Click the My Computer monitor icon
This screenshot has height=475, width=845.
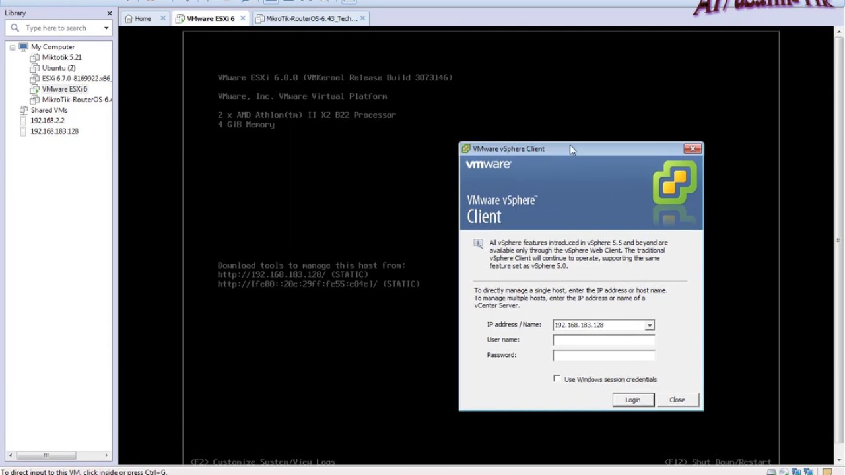(x=24, y=47)
